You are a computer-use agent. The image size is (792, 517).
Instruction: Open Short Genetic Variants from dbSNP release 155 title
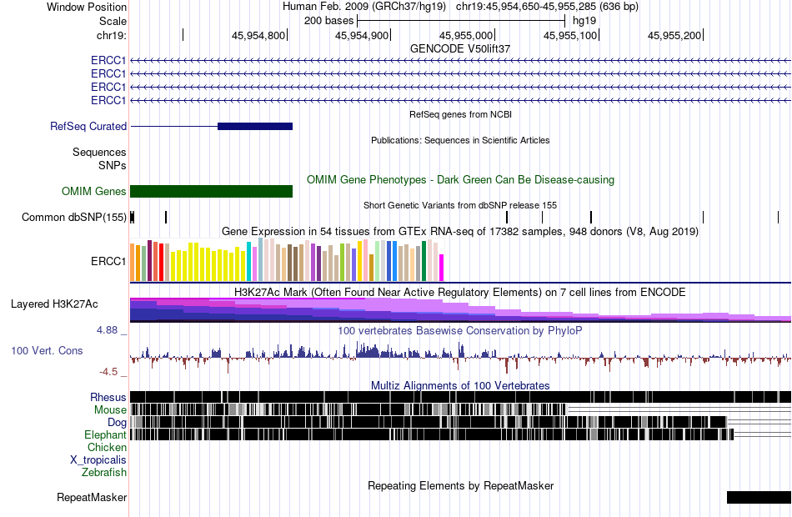click(460, 205)
